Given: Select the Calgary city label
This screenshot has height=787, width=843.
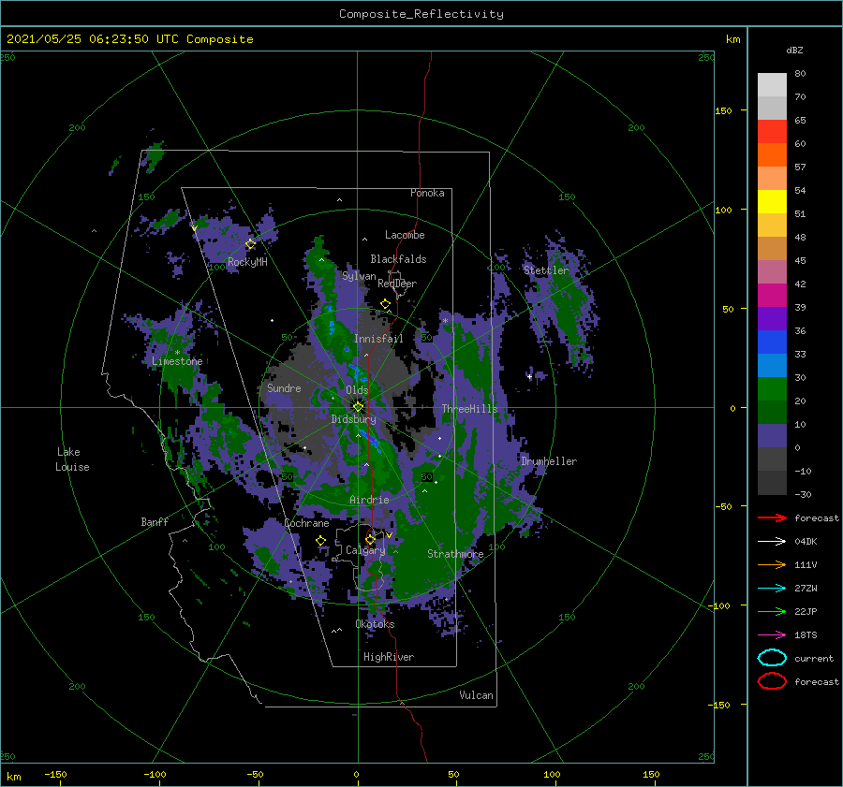Looking at the screenshot, I should 365,550.
